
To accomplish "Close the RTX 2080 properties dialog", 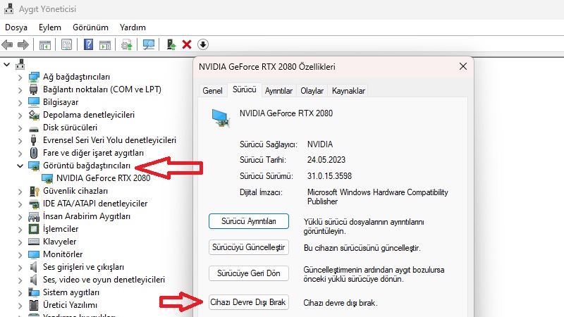I will pyautogui.click(x=463, y=66).
